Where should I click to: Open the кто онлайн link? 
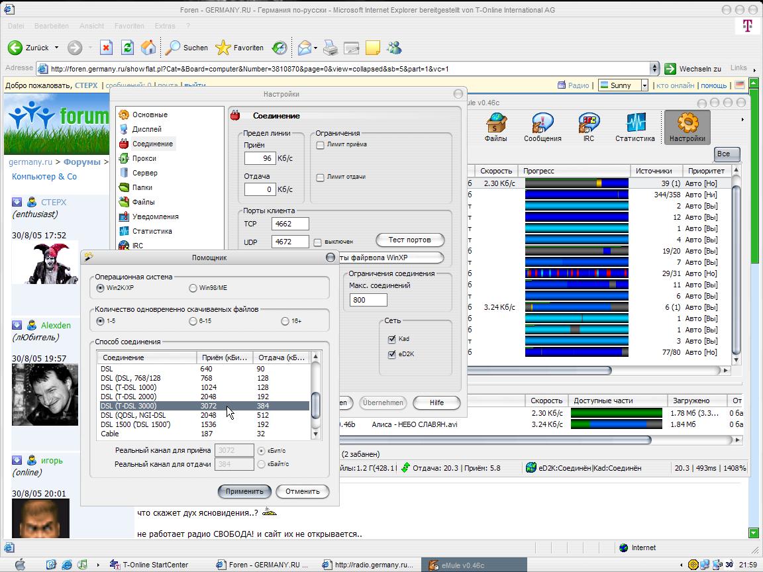click(675, 85)
